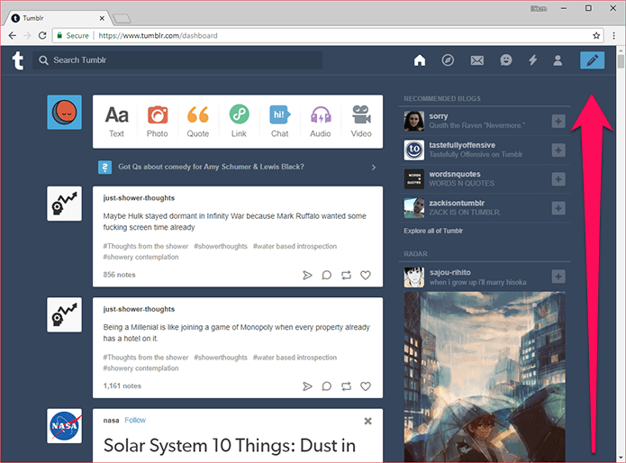Open the Explore compass icon
The image size is (626, 463).
(x=448, y=60)
